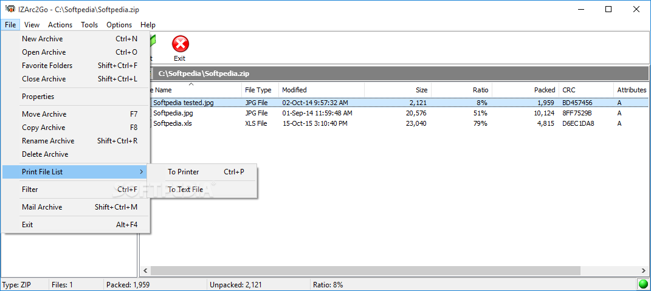Click size value 20,576
651x291 pixels.
pyautogui.click(x=417, y=113)
